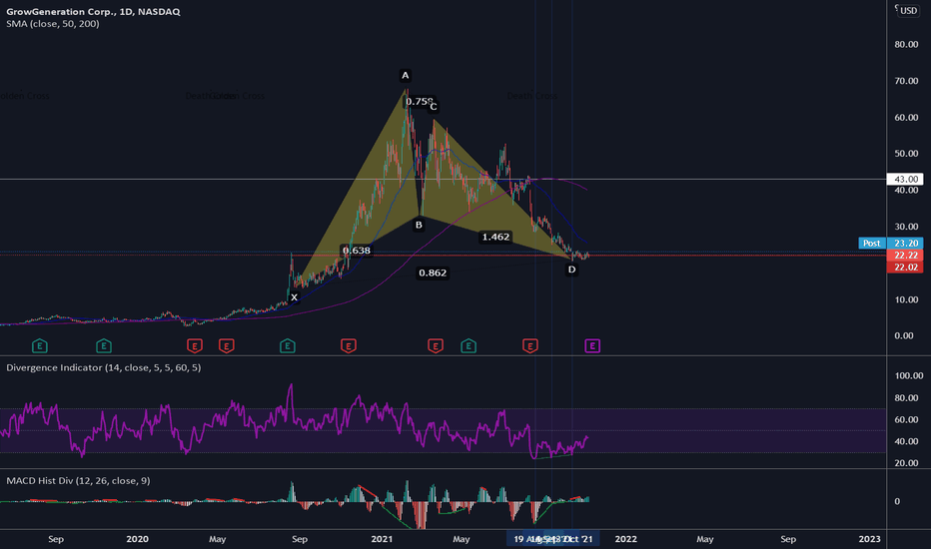Click the red earnings E marker near May 2020

tap(226, 345)
